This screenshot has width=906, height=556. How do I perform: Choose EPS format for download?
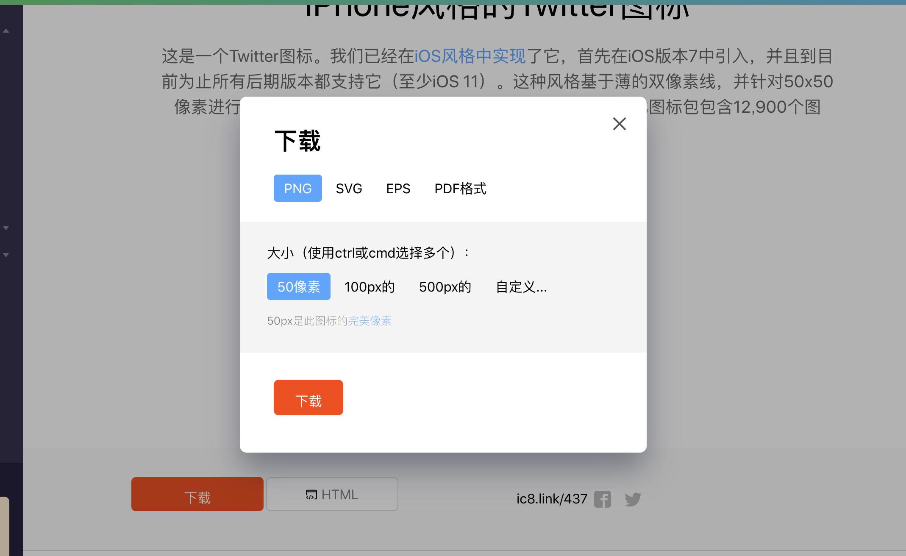398,188
